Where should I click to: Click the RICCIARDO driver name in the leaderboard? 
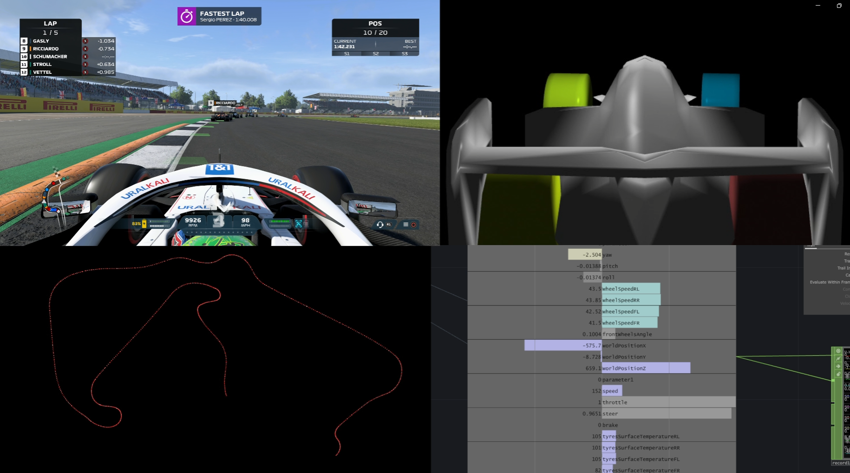[x=46, y=49]
